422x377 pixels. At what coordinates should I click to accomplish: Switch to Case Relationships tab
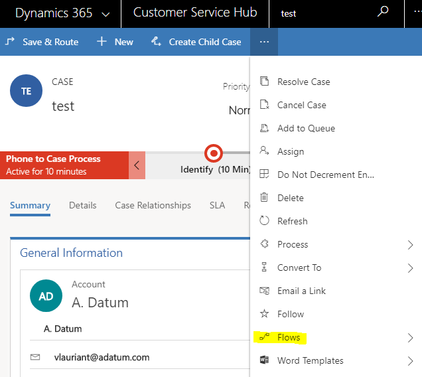click(153, 205)
